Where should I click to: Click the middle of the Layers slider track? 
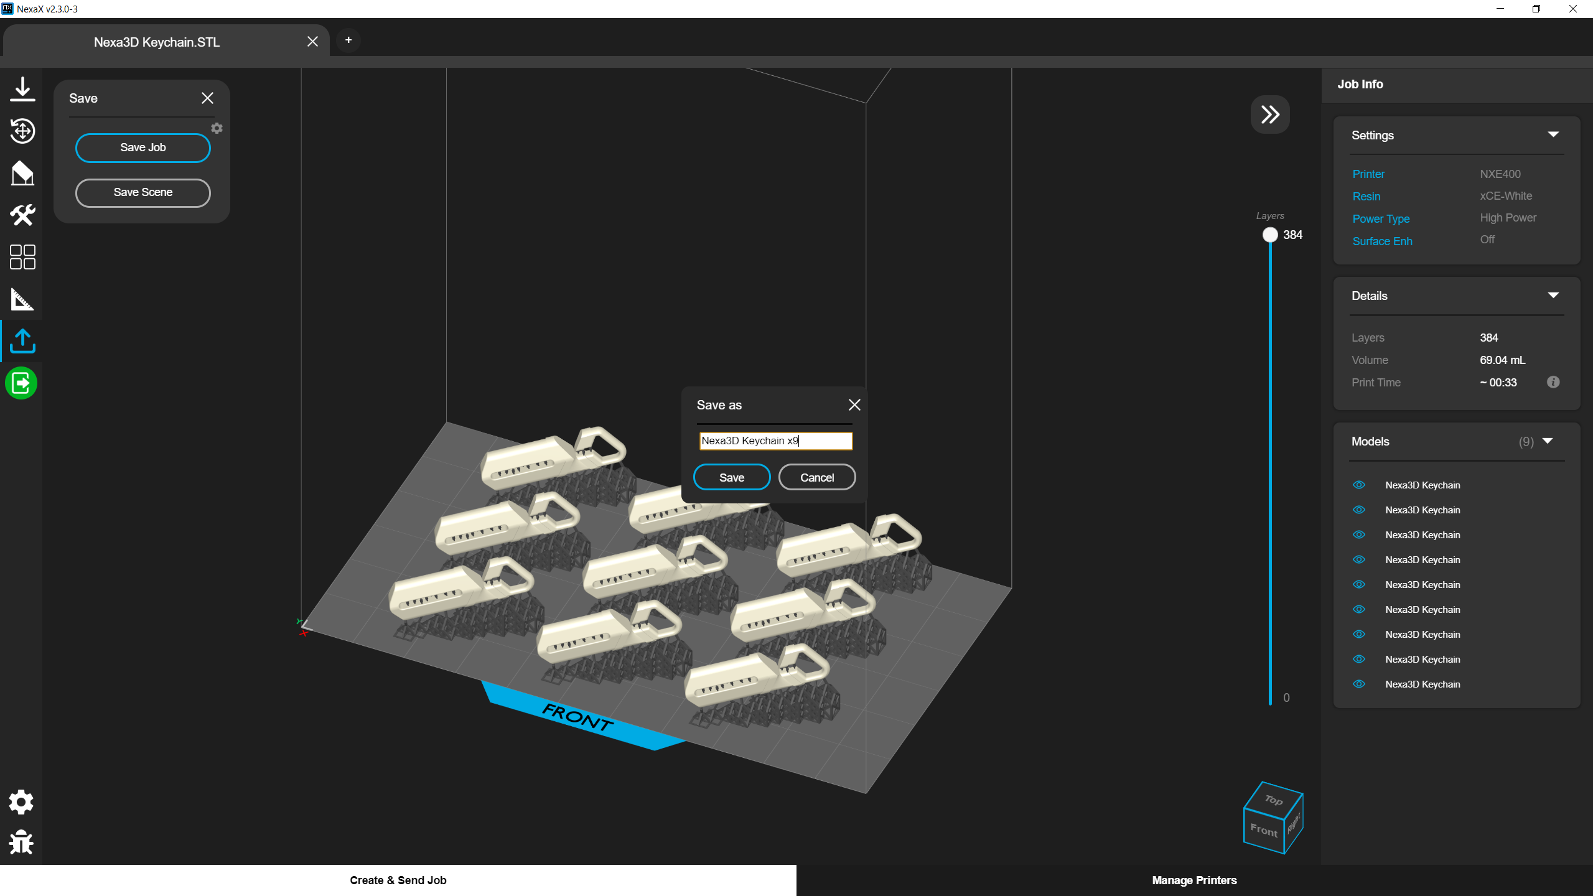[x=1270, y=470]
